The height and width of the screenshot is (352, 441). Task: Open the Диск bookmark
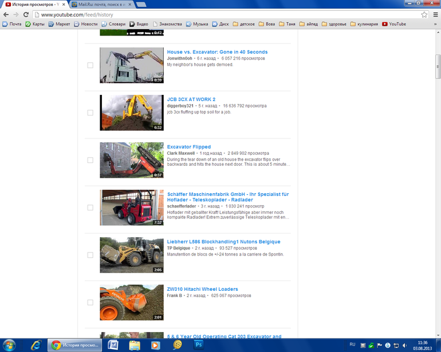[x=220, y=24]
